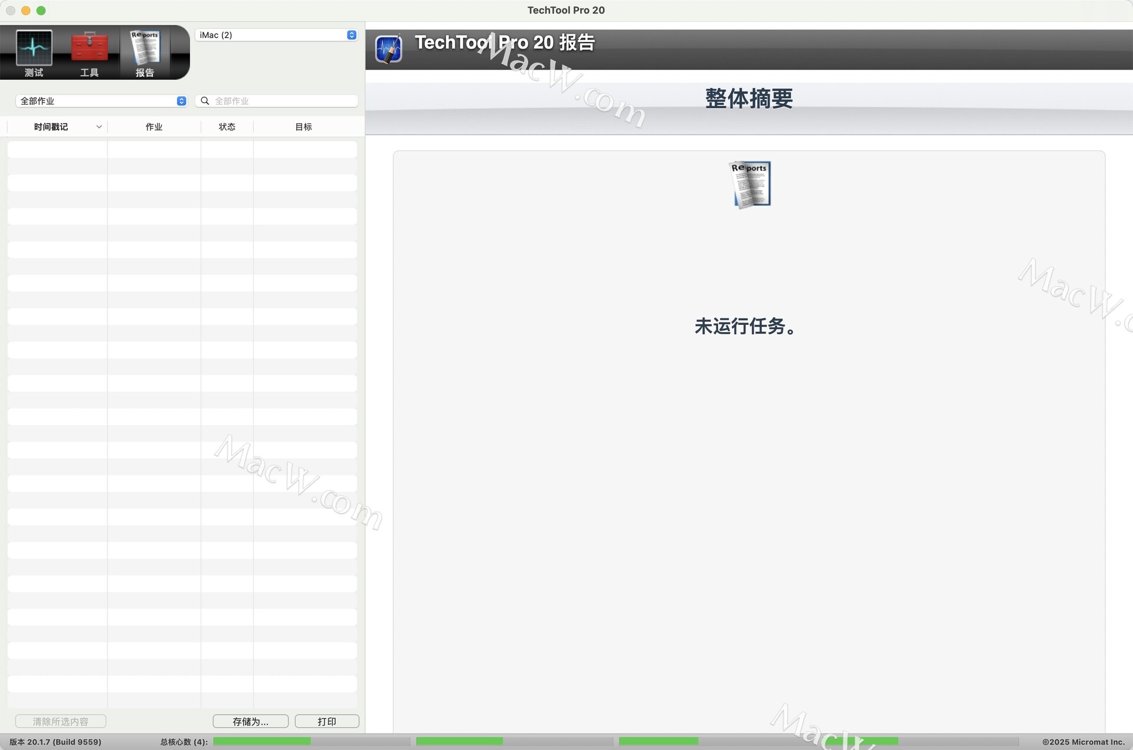Click the 清除所选内容 button
The image size is (1133, 750).
click(61, 721)
